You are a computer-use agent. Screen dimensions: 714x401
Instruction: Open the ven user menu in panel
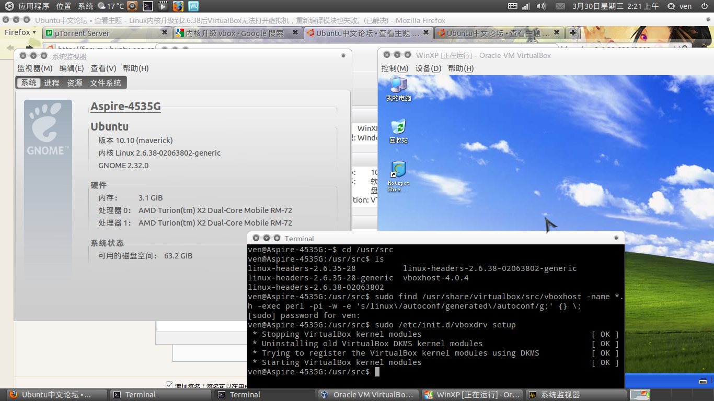685,6
